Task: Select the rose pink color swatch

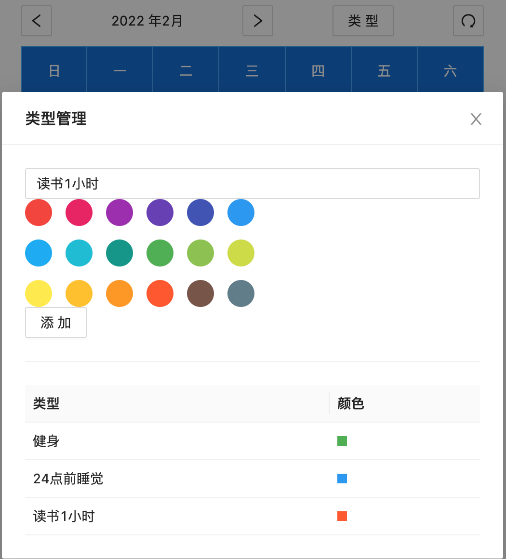Action: (x=79, y=213)
